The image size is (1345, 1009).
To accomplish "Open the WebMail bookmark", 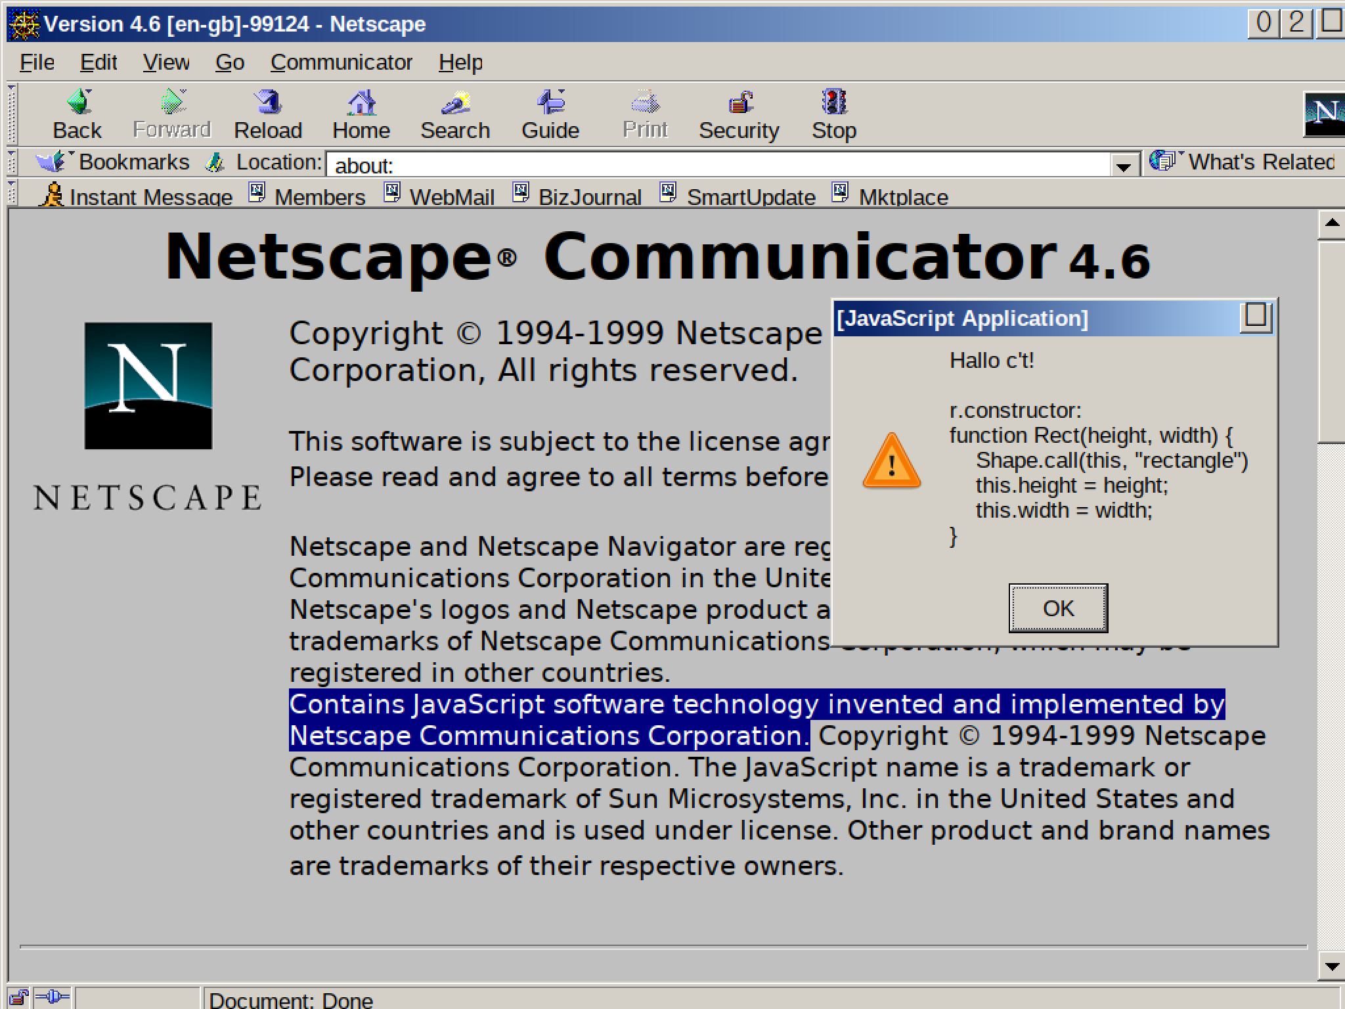I will pyautogui.click(x=439, y=196).
